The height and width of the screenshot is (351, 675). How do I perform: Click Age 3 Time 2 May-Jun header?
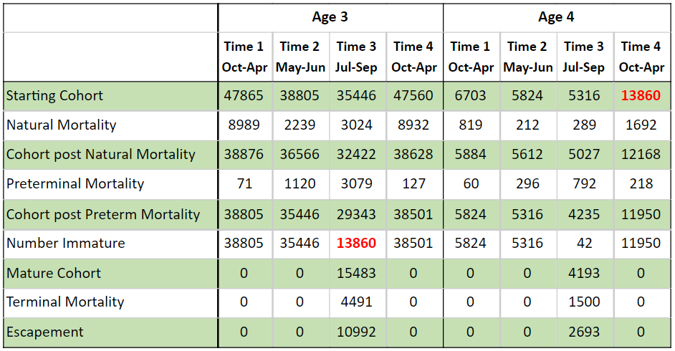coord(300,57)
